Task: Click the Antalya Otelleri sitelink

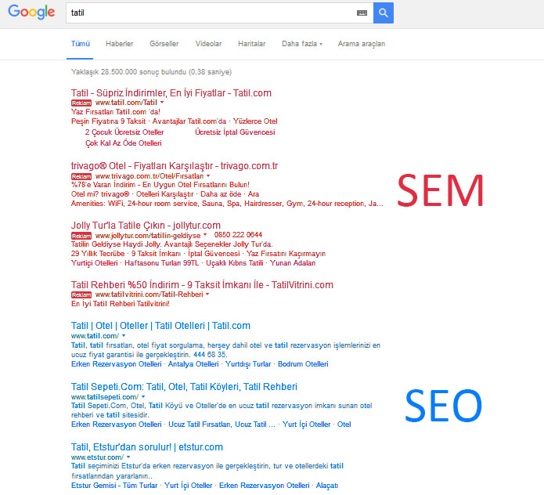Action: click(x=193, y=364)
